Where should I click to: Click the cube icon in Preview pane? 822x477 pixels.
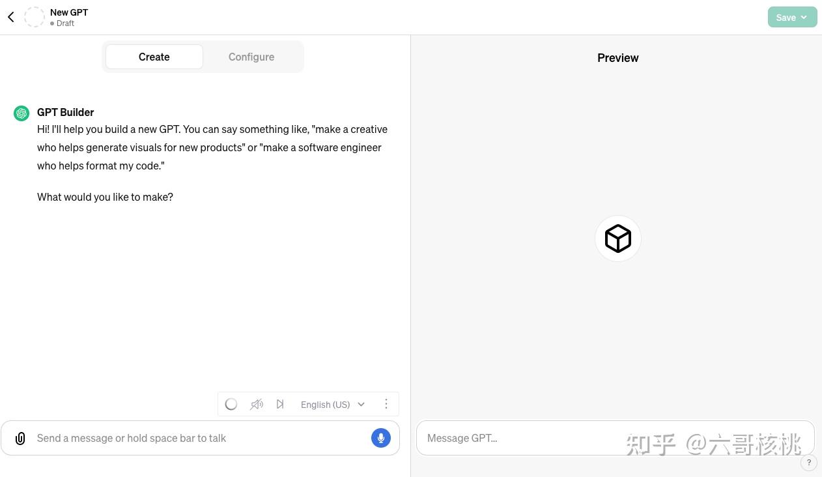(618, 238)
